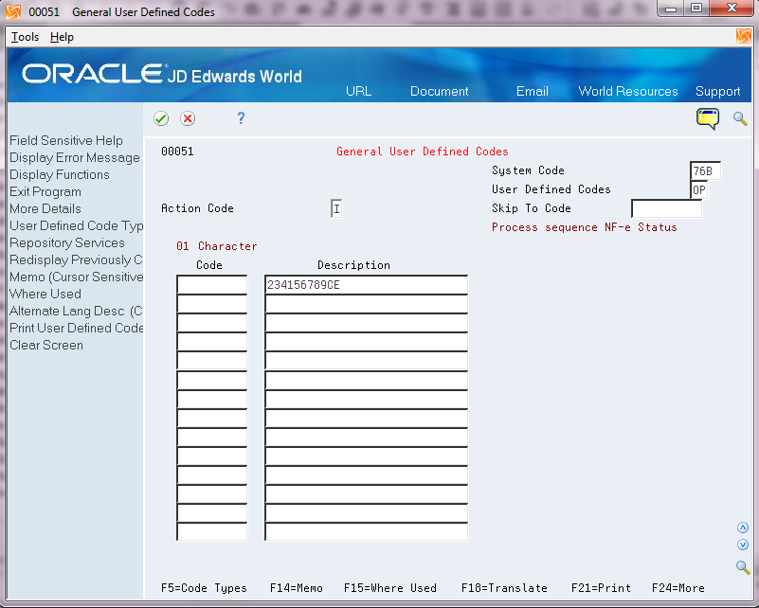
Task: Open the World Resources link
Action: [x=628, y=92]
